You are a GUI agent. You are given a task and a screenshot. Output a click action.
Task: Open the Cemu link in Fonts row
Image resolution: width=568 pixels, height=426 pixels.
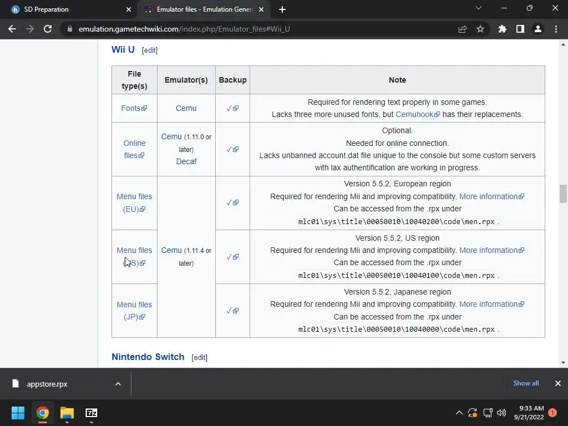[x=186, y=108]
